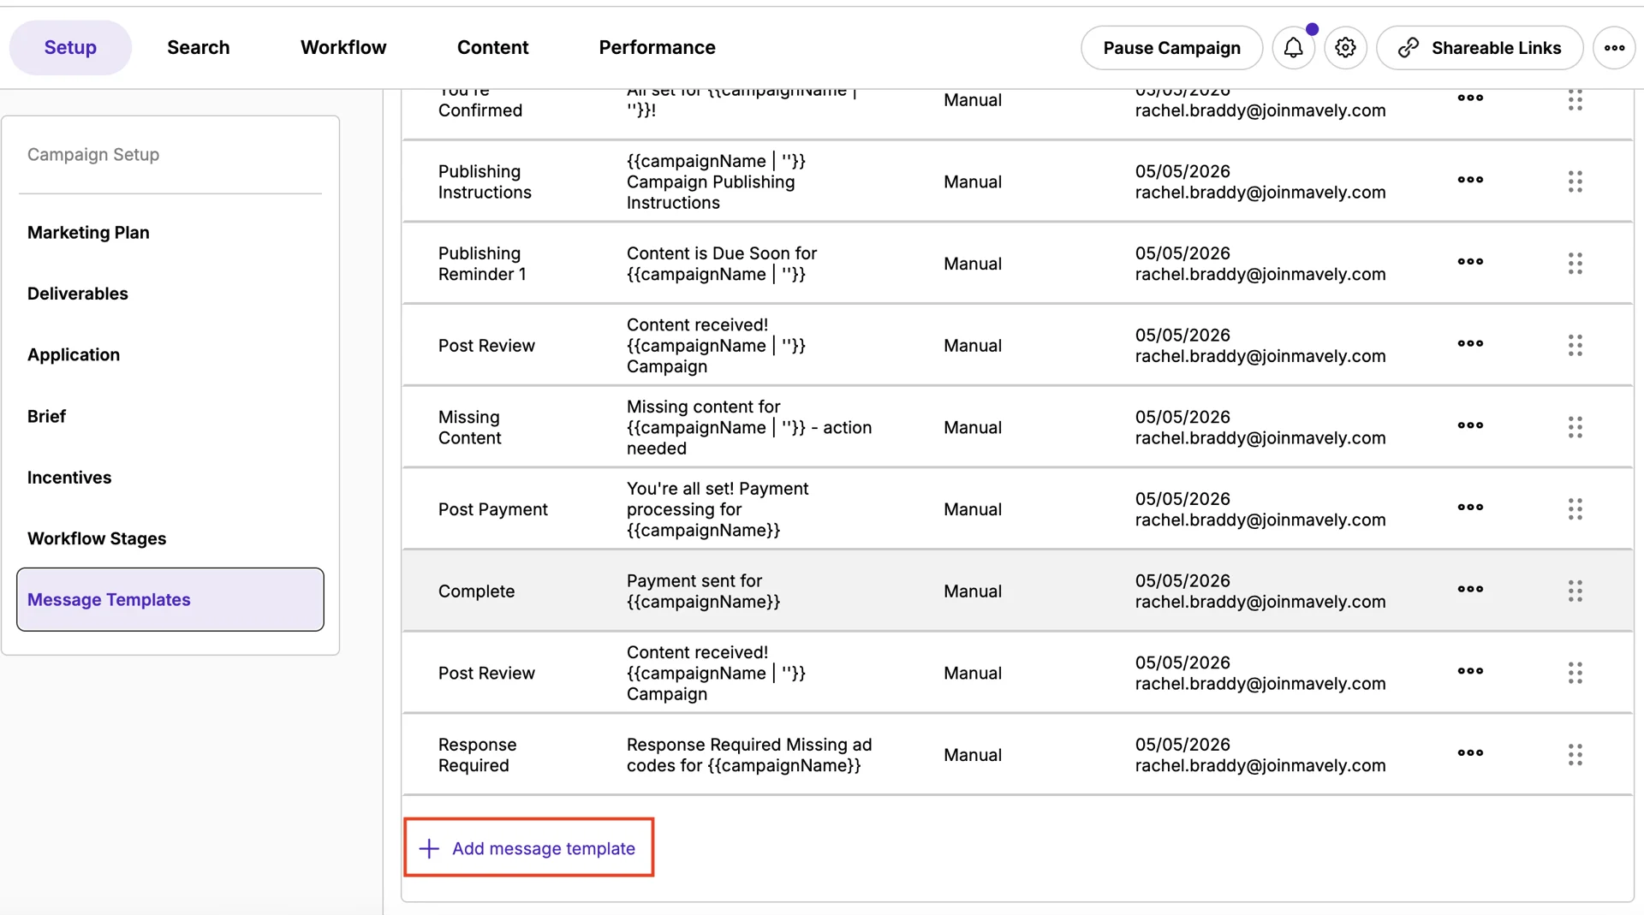The width and height of the screenshot is (1644, 915).
Task: Click drag handle for Post Review above Missing Content
Action: [1575, 345]
